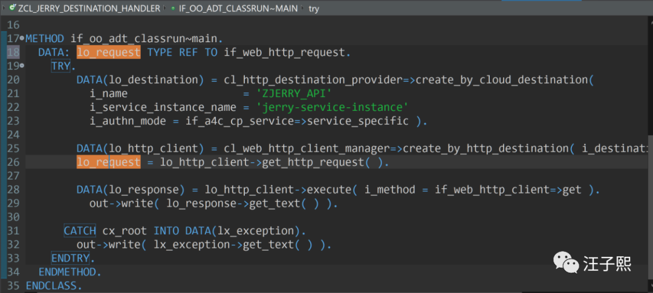Click class icon beside ZCL_JERRY_DESTINATION_HANDLER breadcrumb
This screenshot has width=653, height=293.
[12, 7]
